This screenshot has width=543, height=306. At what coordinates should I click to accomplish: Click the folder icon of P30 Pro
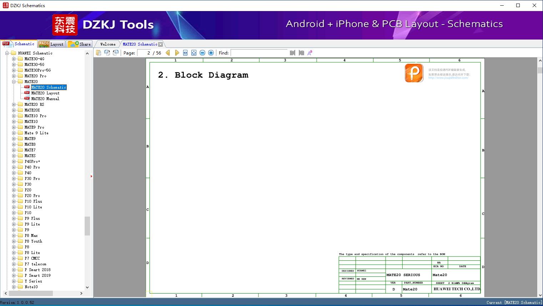click(x=20, y=178)
